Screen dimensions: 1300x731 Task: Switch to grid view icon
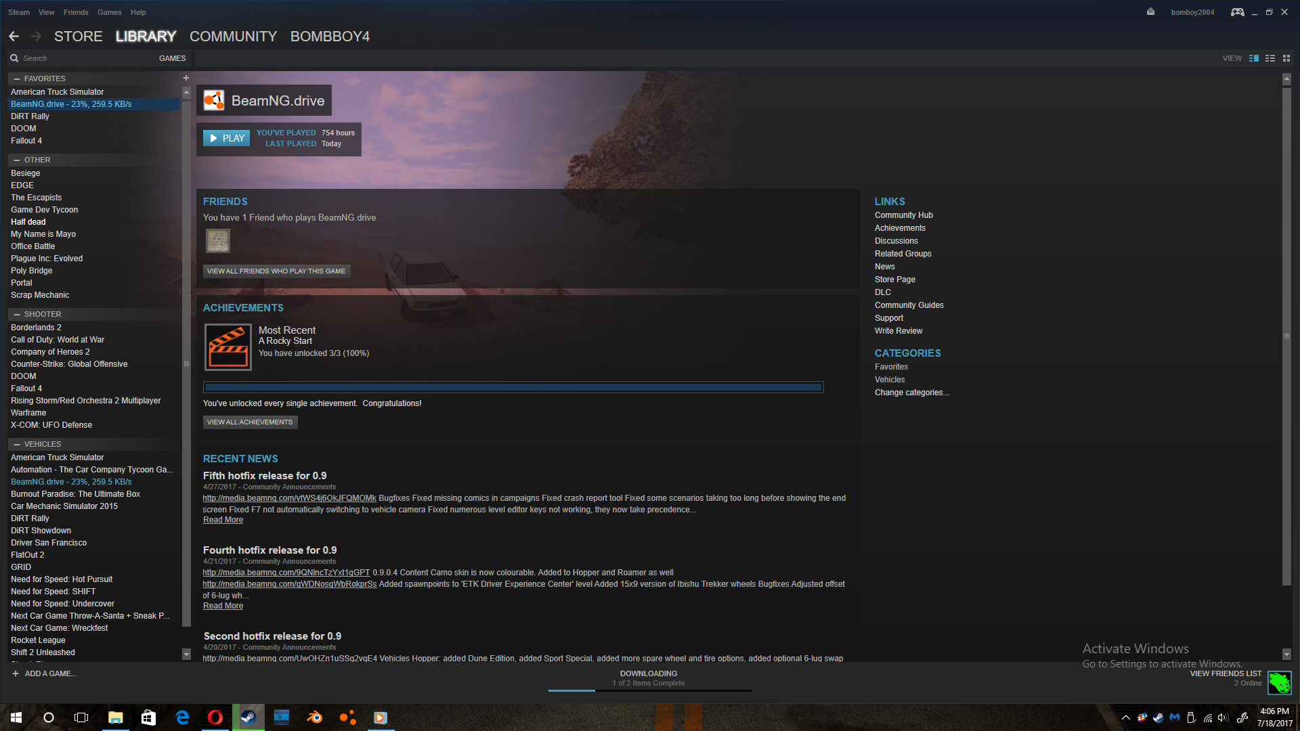pos(1286,58)
